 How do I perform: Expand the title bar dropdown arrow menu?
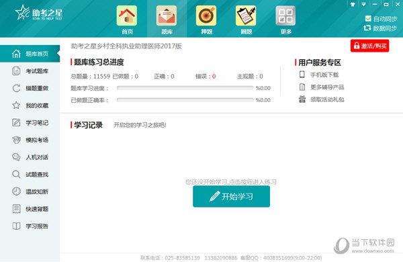(x=363, y=5)
